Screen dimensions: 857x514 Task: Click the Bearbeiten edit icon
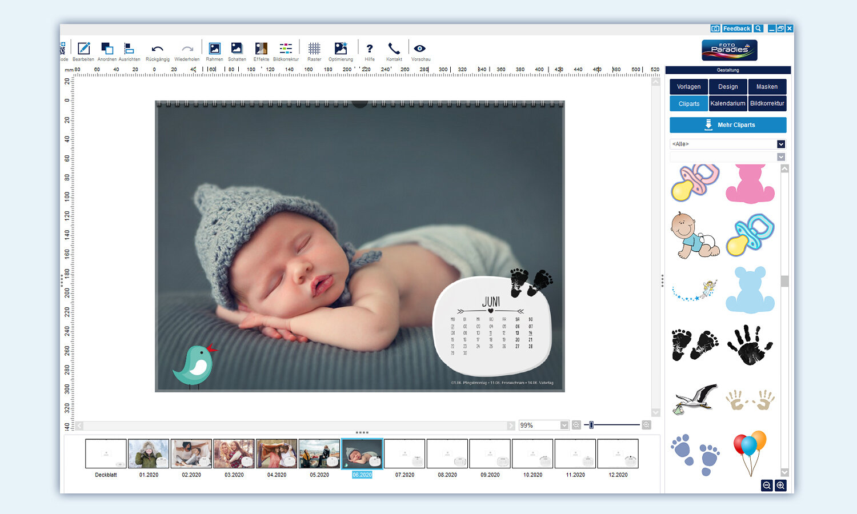[83, 49]
